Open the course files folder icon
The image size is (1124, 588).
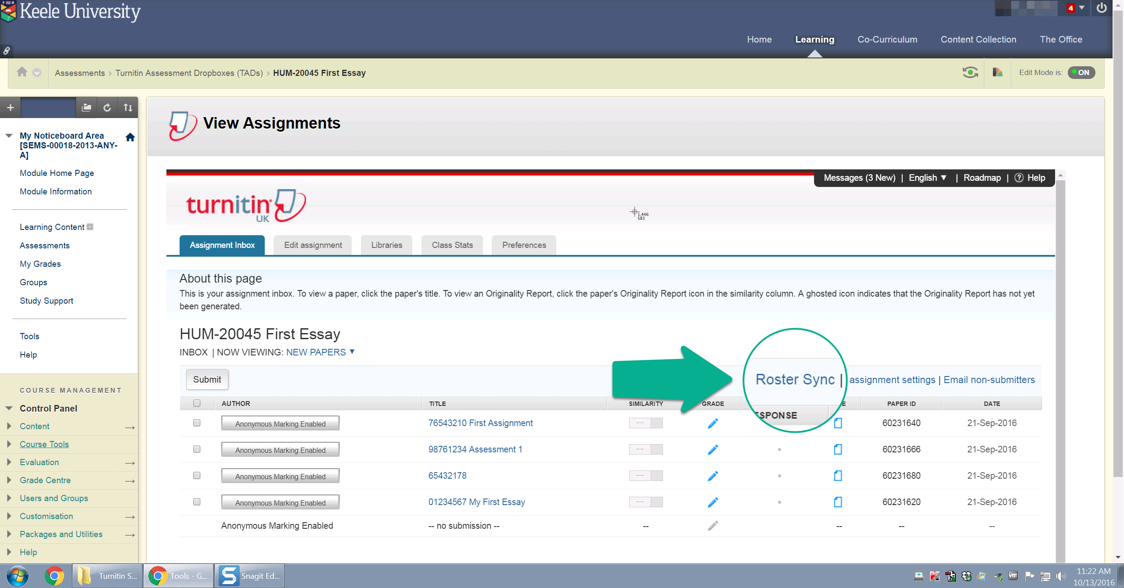[x=86, y=108]
